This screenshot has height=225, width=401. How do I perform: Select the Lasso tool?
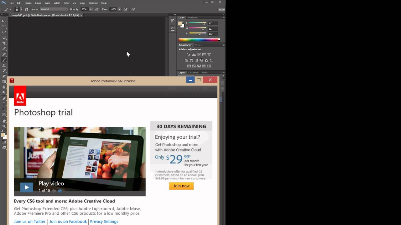point(4,32)
